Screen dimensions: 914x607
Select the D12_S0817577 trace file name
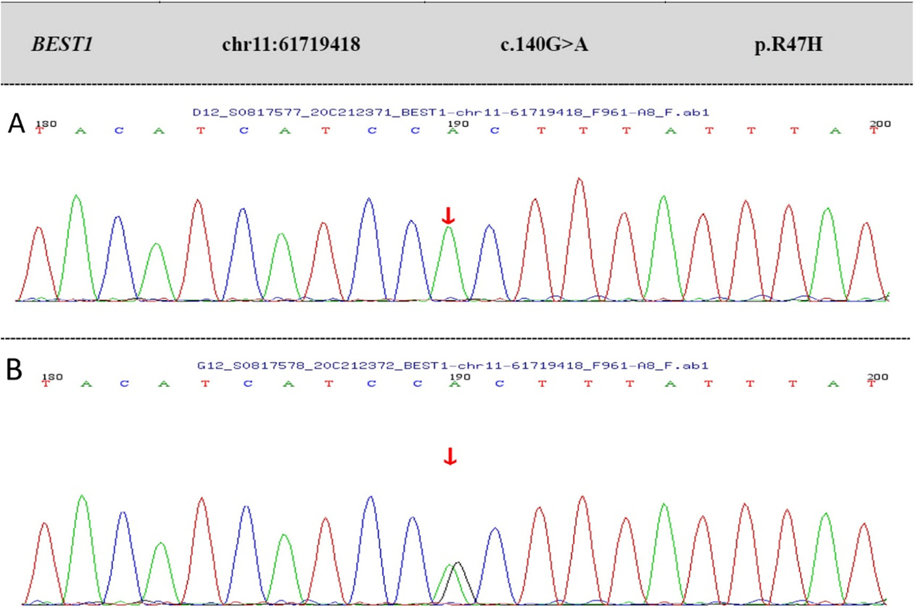click(x=450, y=112)
